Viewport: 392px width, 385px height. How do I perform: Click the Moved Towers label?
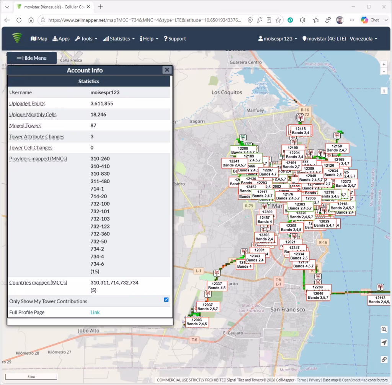pos(25,125)
